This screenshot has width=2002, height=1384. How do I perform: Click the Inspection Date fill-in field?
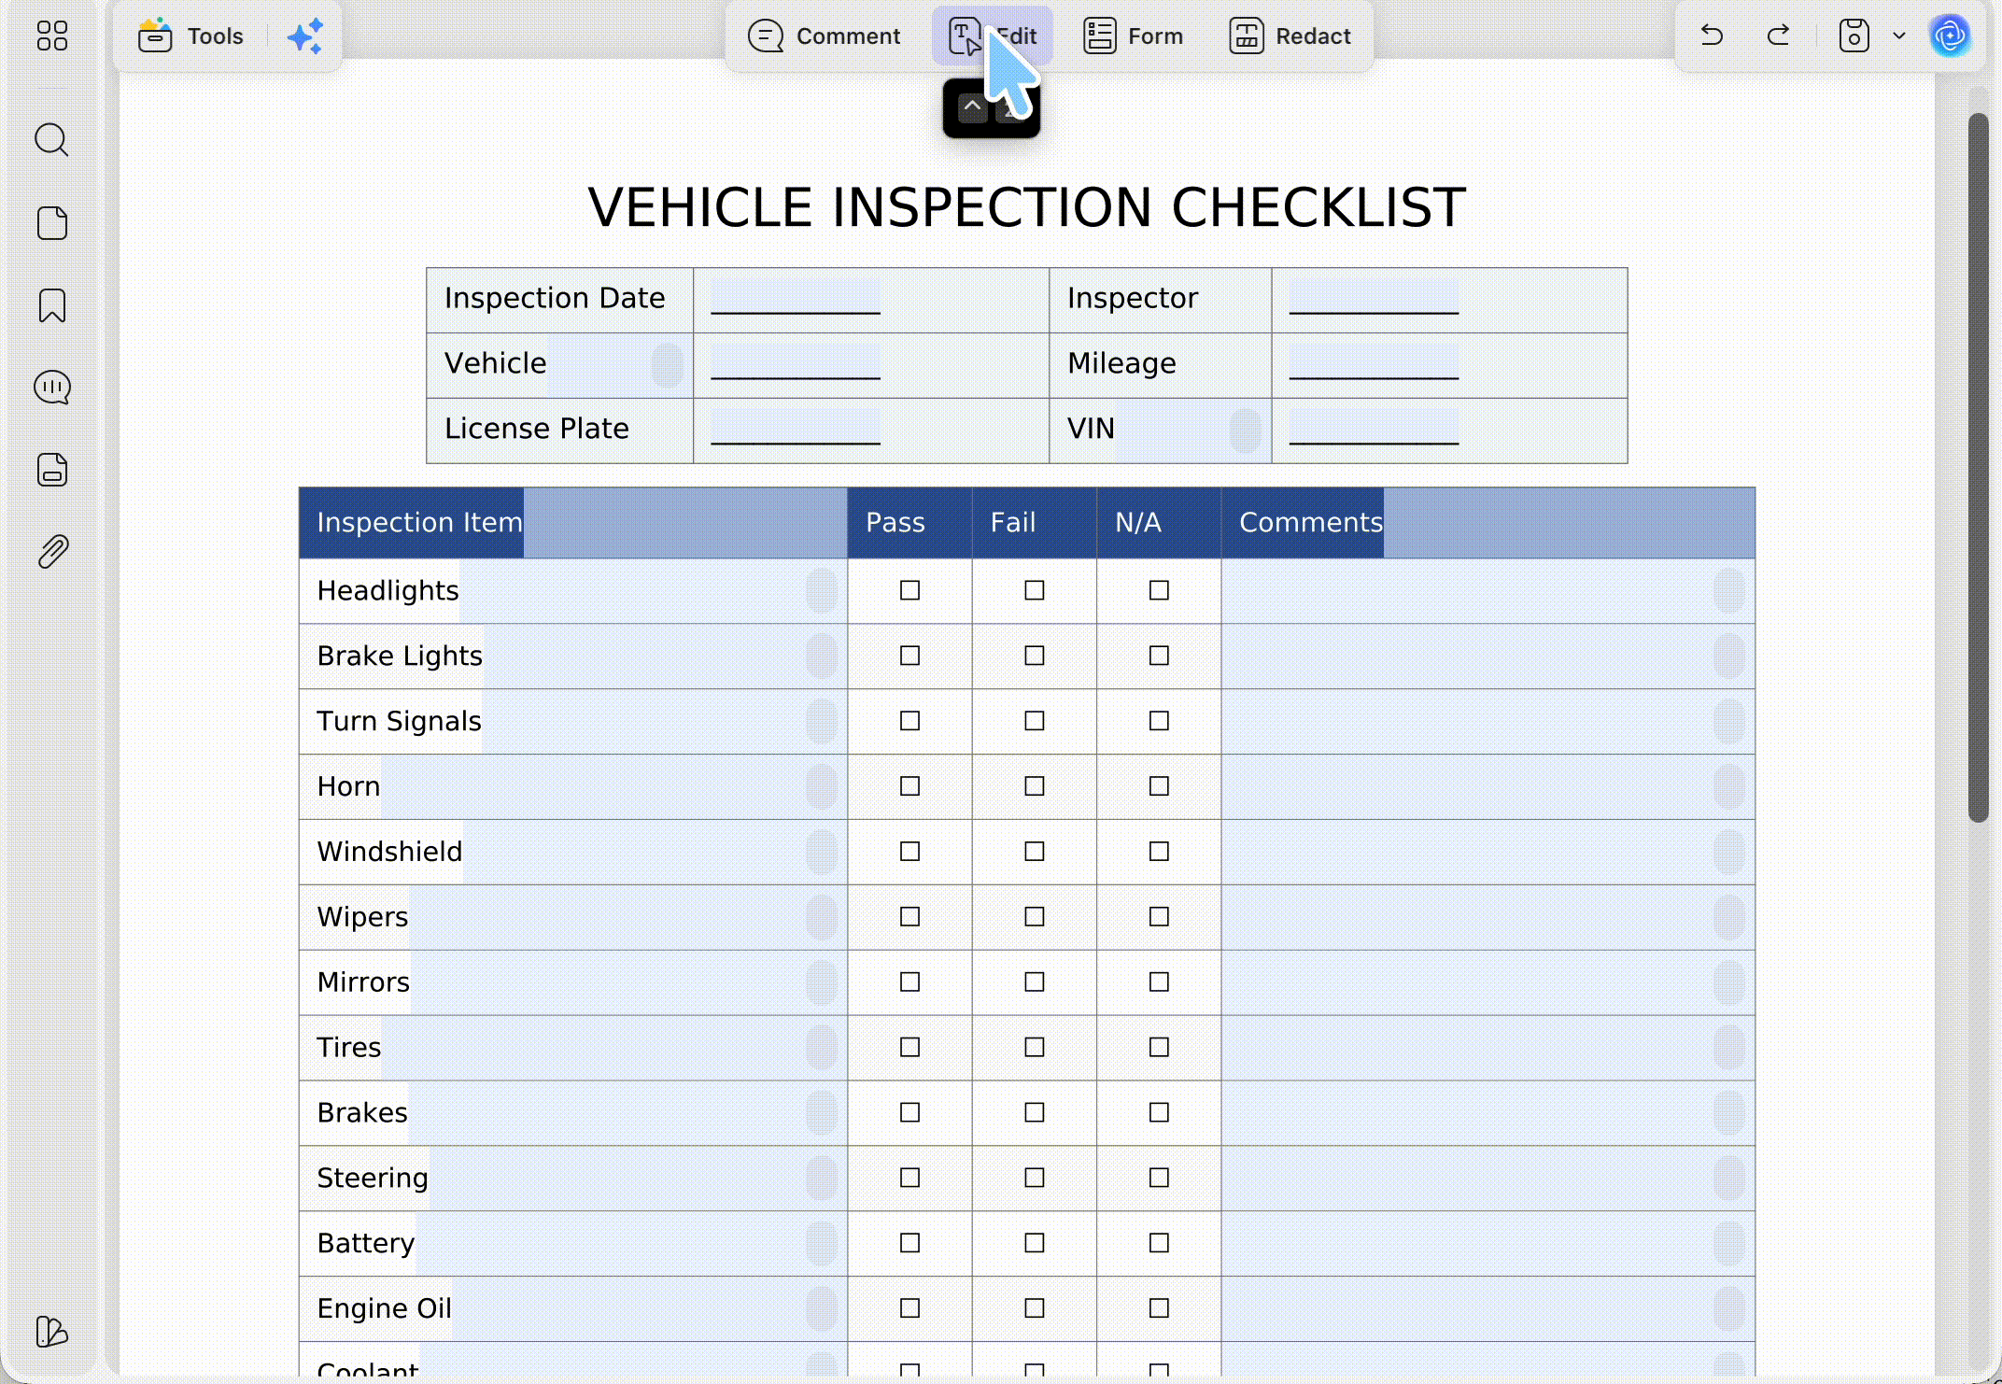796,297
